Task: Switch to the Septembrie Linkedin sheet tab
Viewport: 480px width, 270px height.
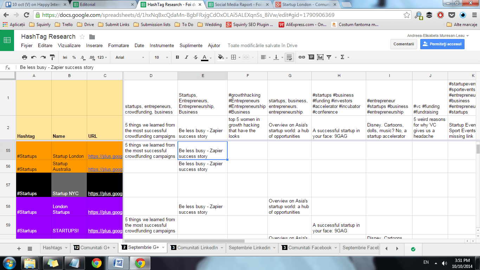Action: (249, 248)
